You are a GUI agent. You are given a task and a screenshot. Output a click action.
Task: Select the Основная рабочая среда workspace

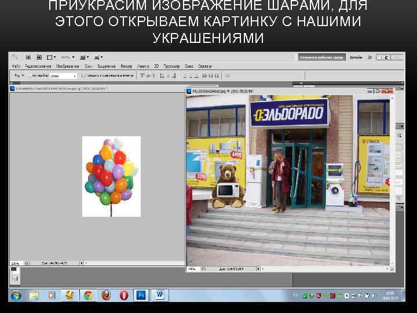[321, 57]
